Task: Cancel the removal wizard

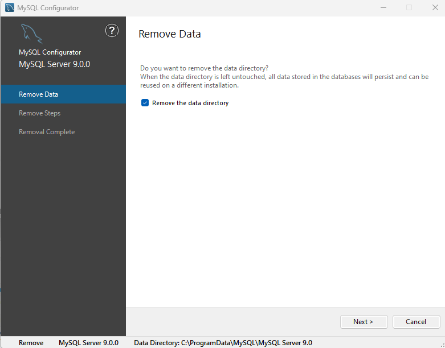Action: coord(416,322)
